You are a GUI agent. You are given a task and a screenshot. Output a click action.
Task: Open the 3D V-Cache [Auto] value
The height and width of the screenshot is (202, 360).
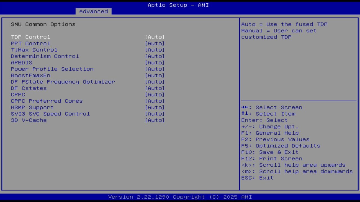pos(155,120)
